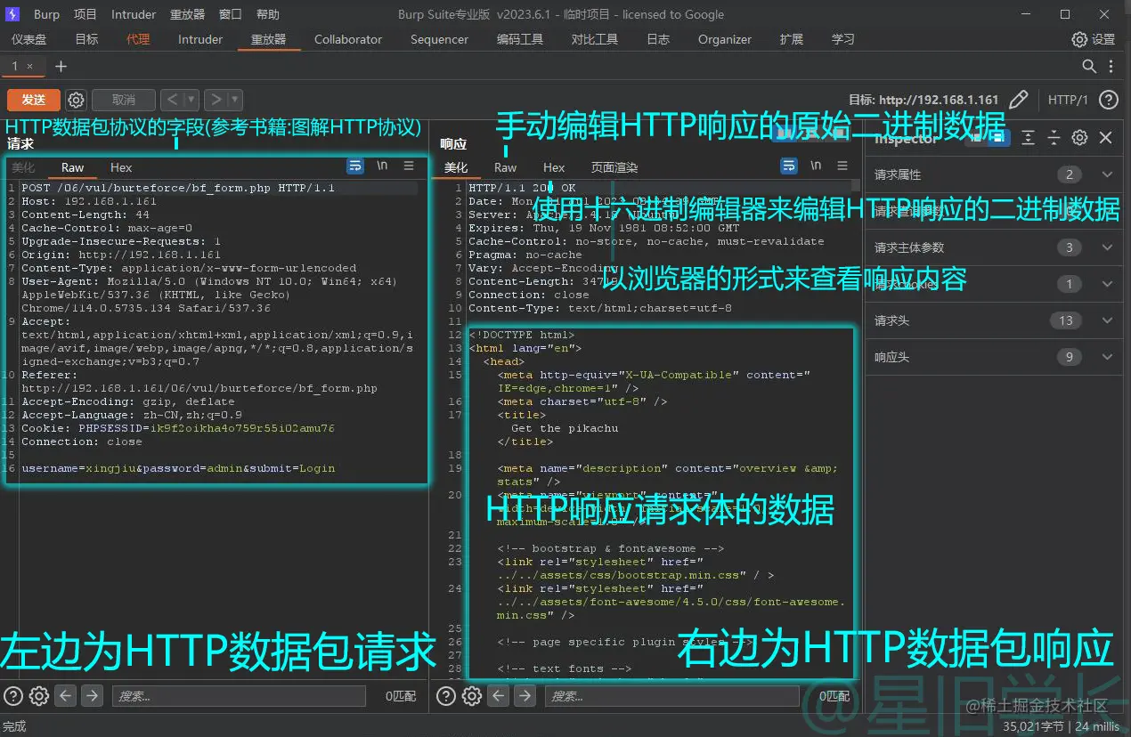Switch to the 目标 tab
1131x737 pixels.
tap(86, 39)
